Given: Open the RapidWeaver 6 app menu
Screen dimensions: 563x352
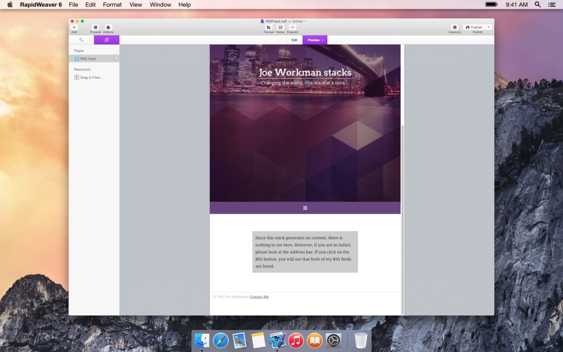Looking at the screenshot, I should click(x=41, y=5).
